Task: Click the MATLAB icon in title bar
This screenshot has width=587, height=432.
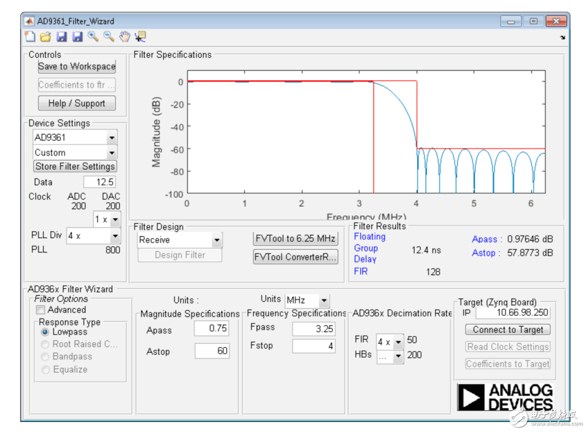Action: pyautogui.click(x=30, y=22)
